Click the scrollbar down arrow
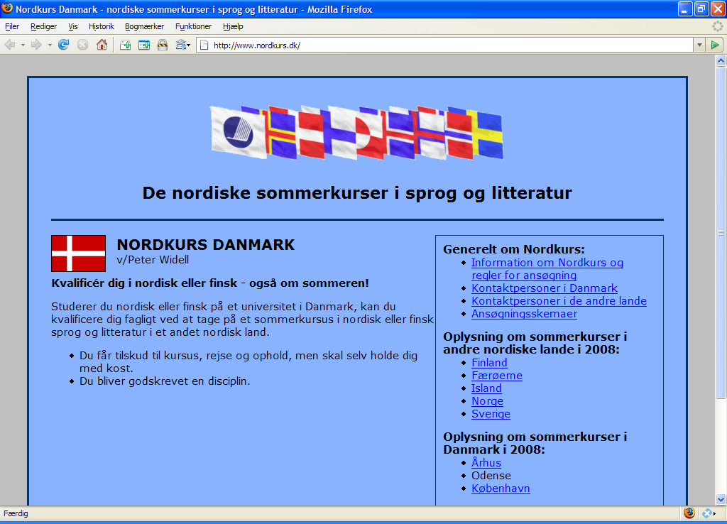727x524 pixels. click(721, 499)
